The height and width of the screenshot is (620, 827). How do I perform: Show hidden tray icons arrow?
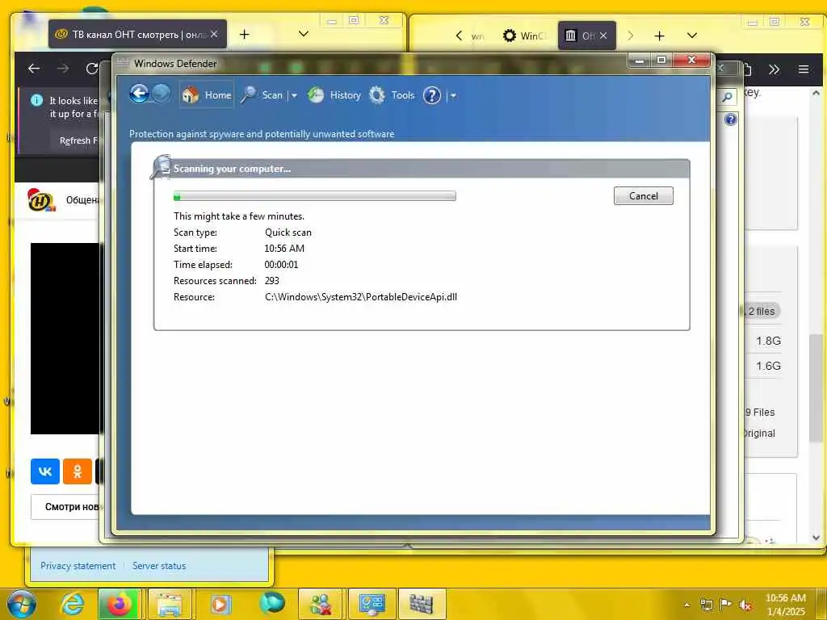(686, 605)
